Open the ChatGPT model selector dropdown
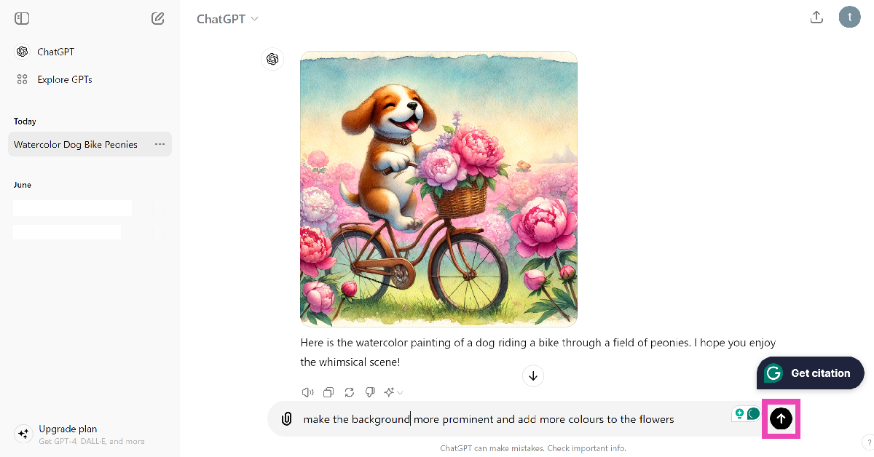Viewport: 874px width, 457px height. coord(227,19)
